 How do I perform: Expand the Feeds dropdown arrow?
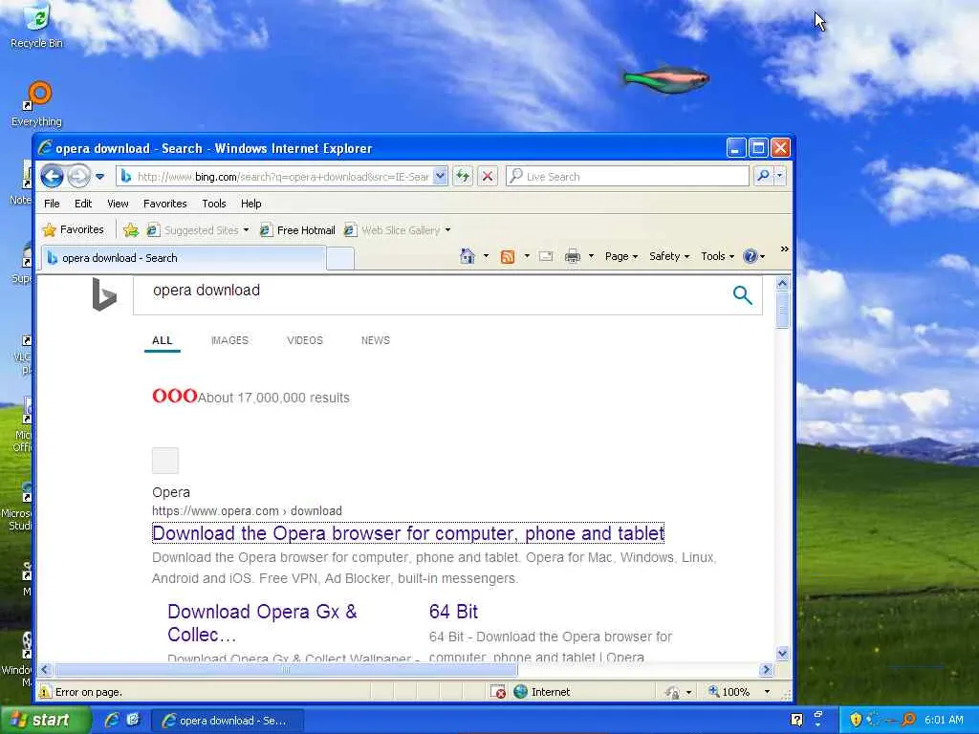click(527, 256)
